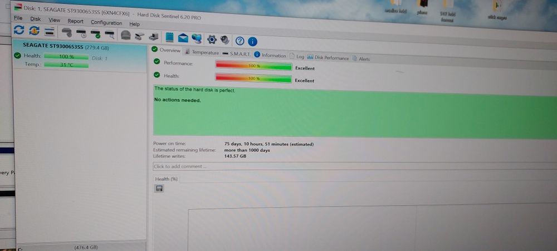Click the striped disk list toolbar icon

(50, 32)
